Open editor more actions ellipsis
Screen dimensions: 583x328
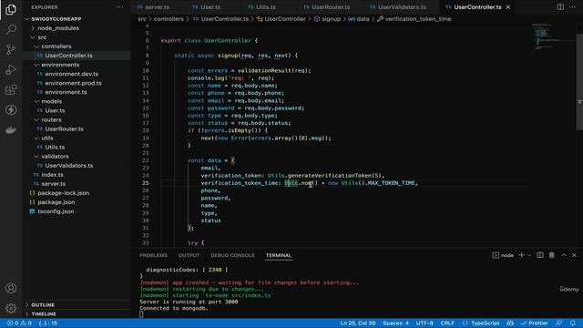[x=572, y=7]
